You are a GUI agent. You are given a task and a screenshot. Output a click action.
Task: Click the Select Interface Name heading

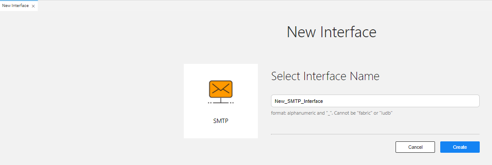tap(325, 77)
